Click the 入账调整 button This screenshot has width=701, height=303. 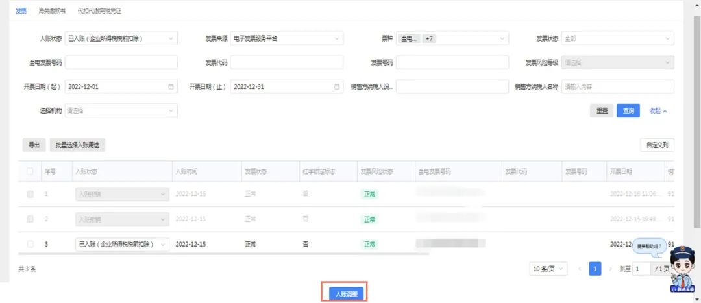pos(345,293)
